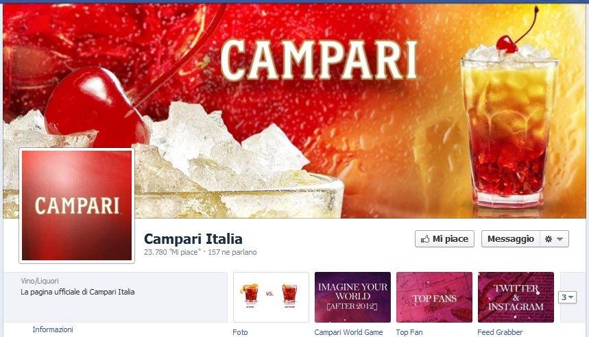Select the Campari World Game label

pyautogui.click(x=348, y=332)
